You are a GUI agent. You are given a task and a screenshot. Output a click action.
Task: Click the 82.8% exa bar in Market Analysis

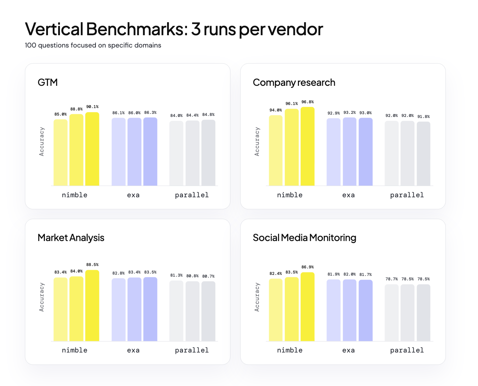(x=118, y=310)
